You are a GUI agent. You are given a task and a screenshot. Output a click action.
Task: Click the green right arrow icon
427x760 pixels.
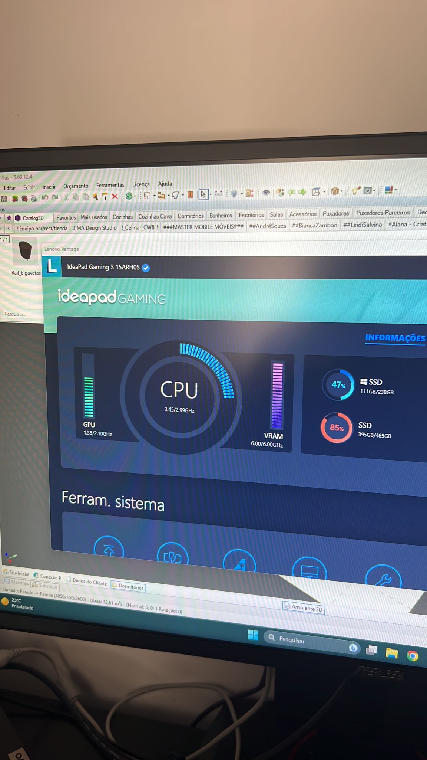tap(302, 192)
